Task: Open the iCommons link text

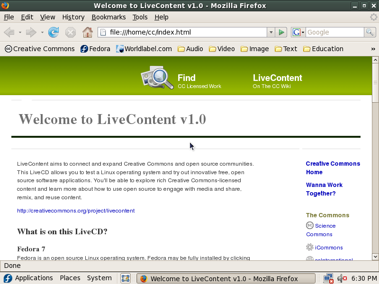Action: 329,248
